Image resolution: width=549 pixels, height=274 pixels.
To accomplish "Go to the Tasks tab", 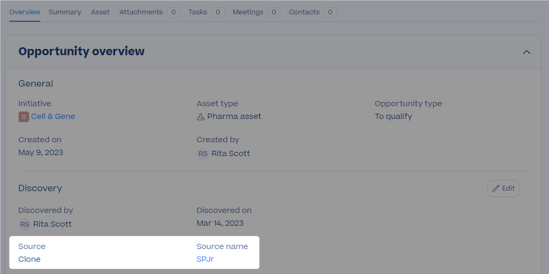I will tap(206, 12).
